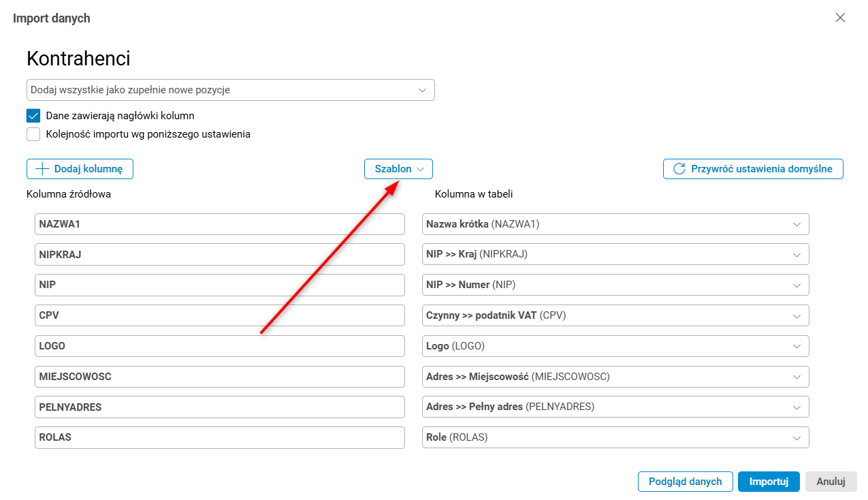868x500 pixels.
Task: Click Podgląd danych button
Action: (x=685, y=482)
